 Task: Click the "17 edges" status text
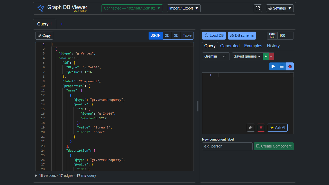point(66,176)
